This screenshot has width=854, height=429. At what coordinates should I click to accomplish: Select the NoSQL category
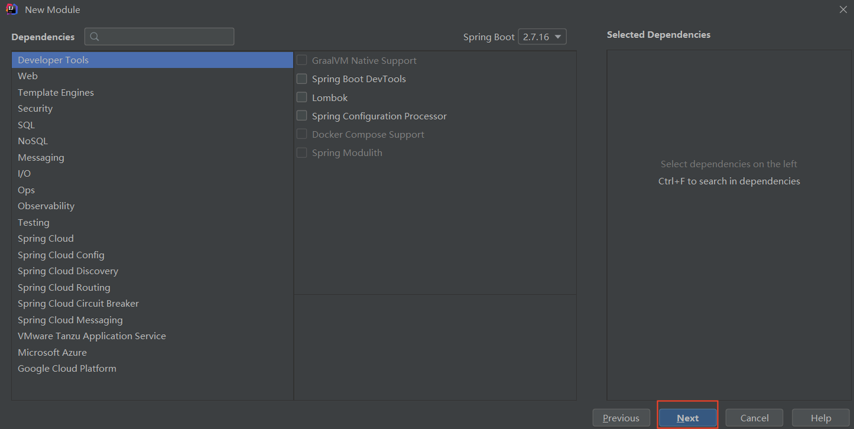tap(33, 141)
